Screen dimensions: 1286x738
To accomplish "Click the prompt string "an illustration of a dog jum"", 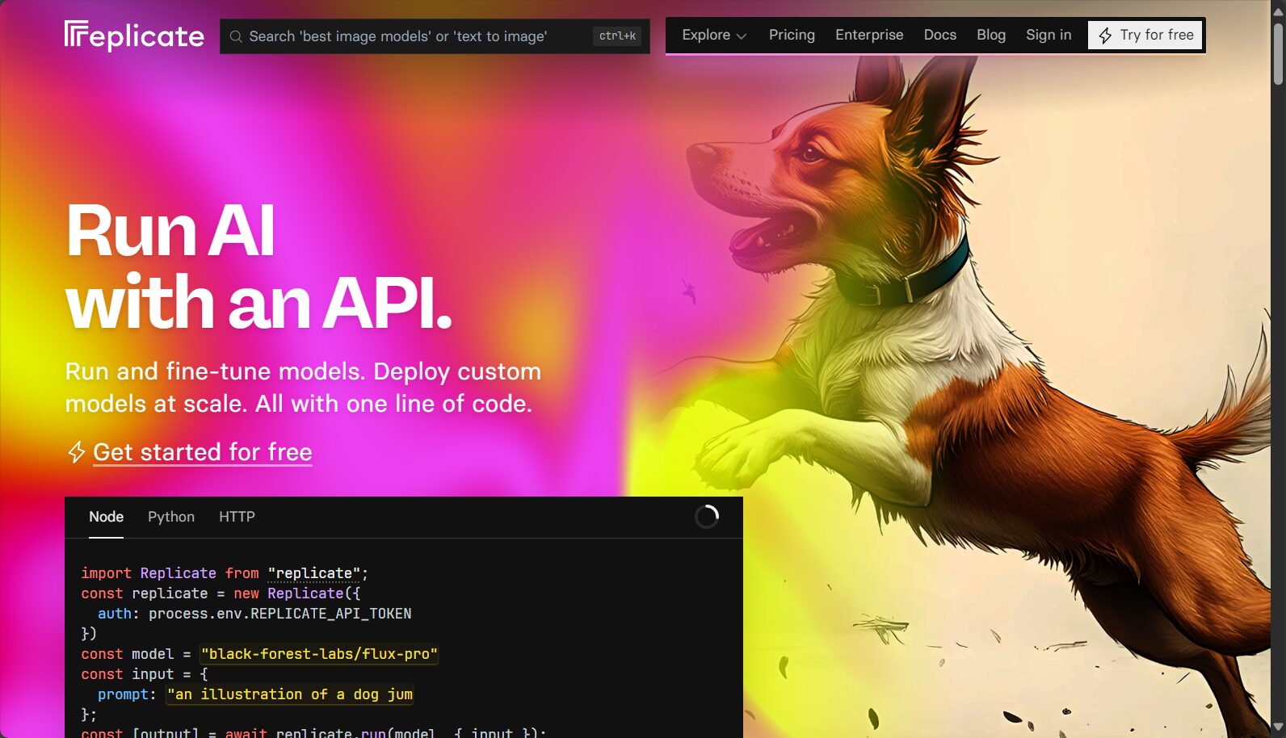I will pos(290,694).
